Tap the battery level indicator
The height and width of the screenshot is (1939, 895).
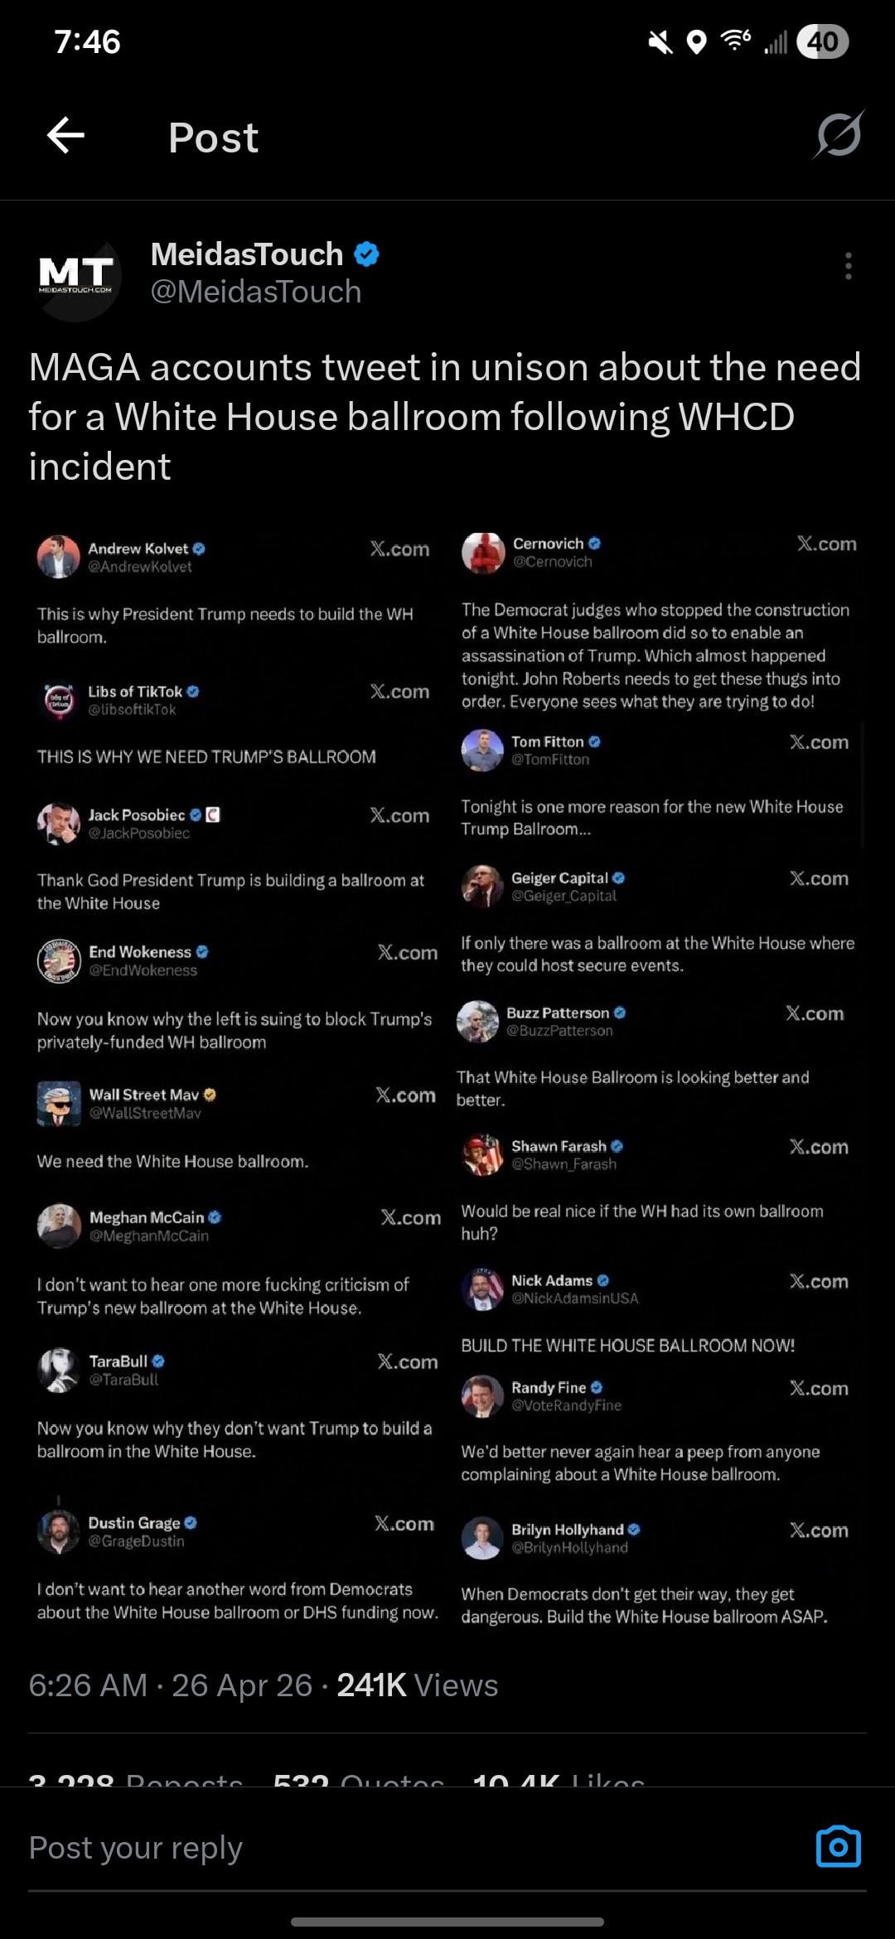[x=822, y=41]
